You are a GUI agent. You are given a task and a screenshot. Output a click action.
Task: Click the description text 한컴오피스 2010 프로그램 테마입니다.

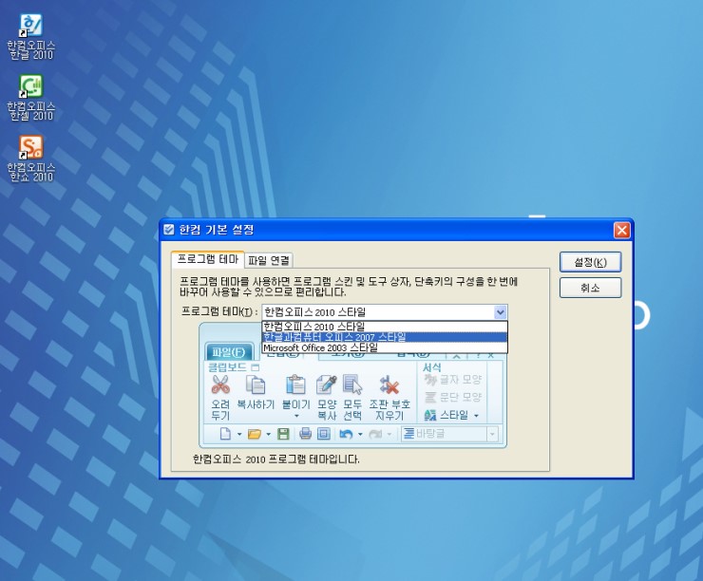tap(276, 459)
